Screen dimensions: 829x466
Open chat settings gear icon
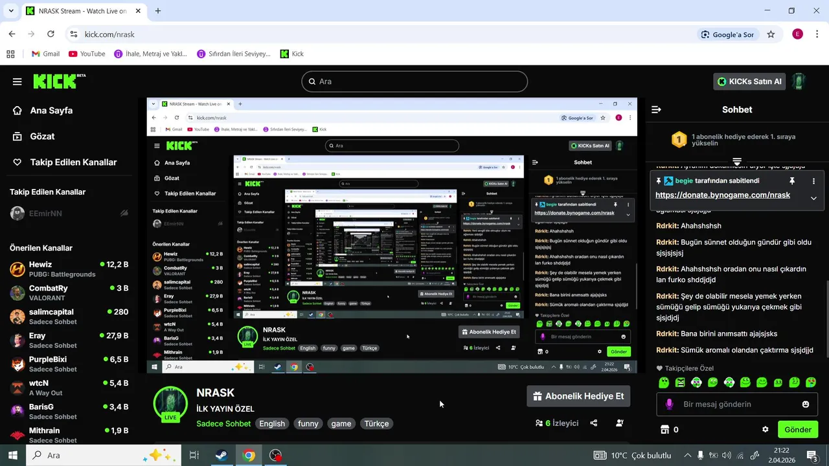click(x=765, y=429)
